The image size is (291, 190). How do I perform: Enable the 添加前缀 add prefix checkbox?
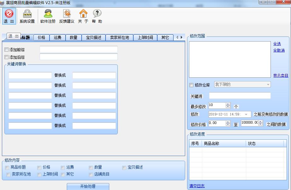tap(6, 49)
